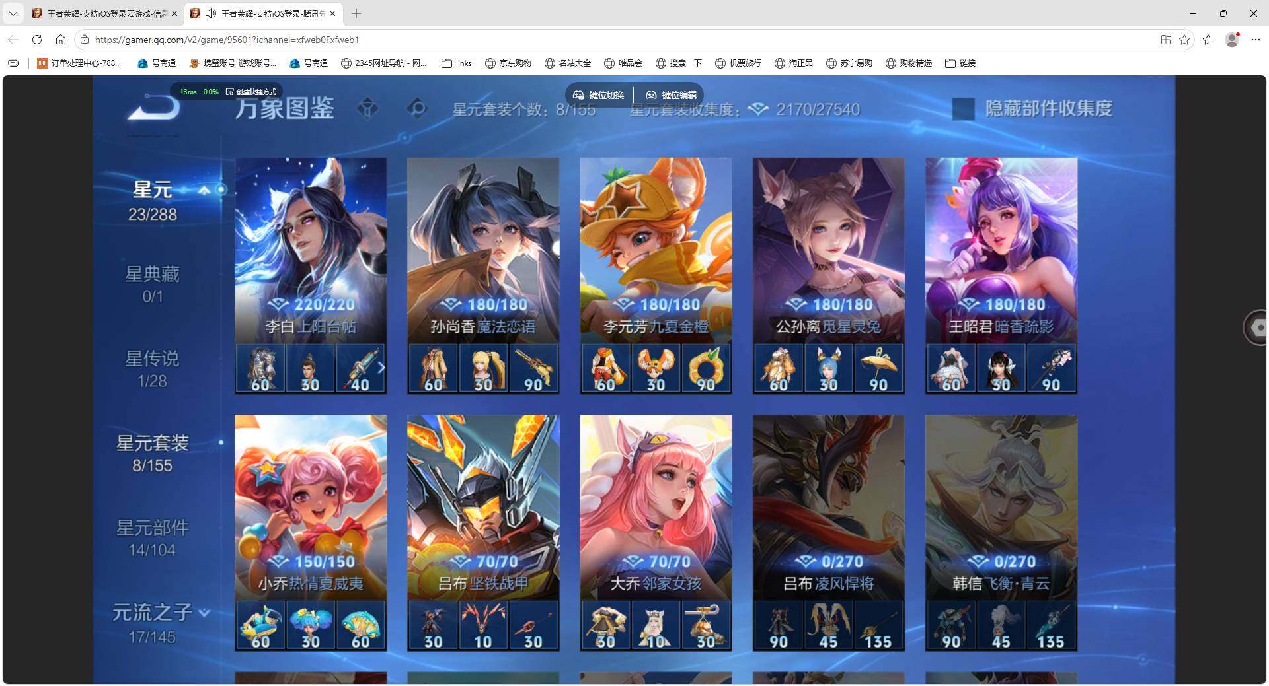This screenshot has width=1269, height=686.
Task: Click the 键位切换 button
Action: [x=599, y=95]
